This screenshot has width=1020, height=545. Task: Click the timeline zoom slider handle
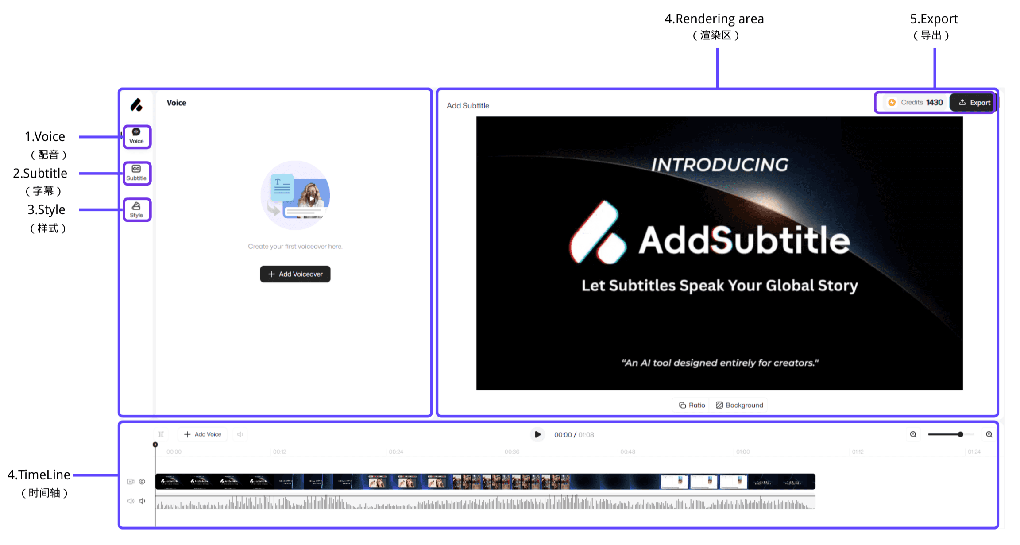(x=960, y=434)
